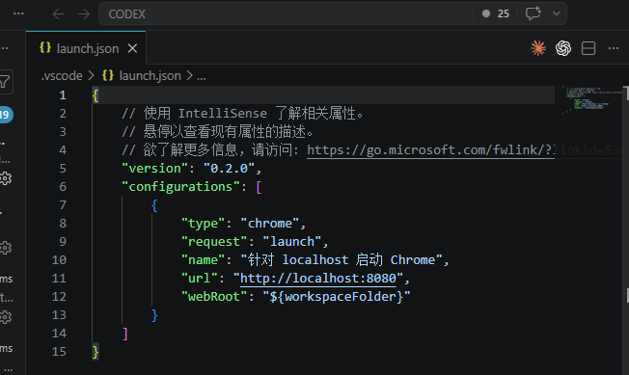Click the "name" key
629x375 pixels.
tap(203, 260)
